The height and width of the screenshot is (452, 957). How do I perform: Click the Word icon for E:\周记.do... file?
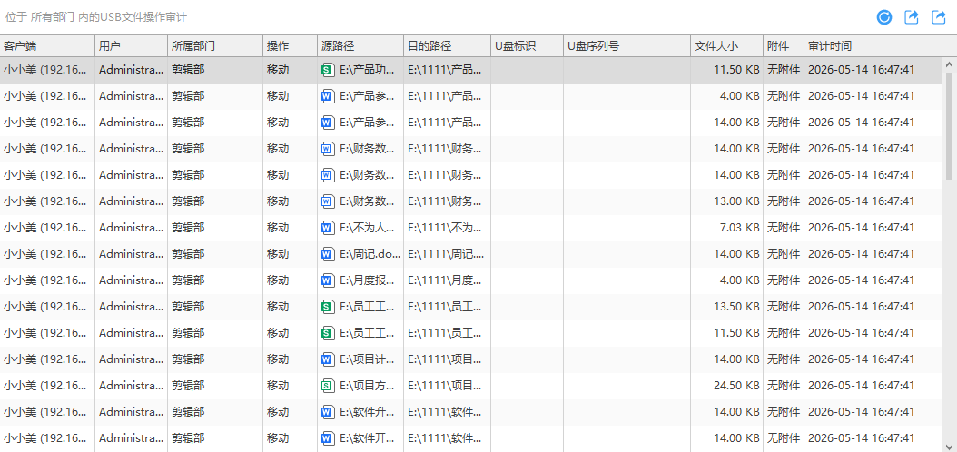[x=328, y=254]
